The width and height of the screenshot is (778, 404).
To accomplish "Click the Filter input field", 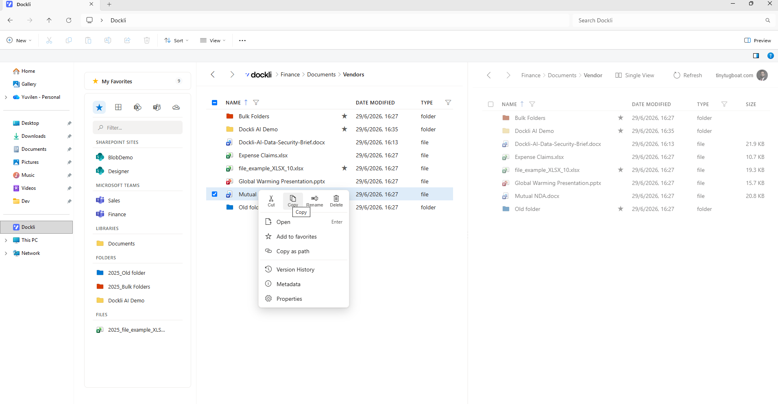I will (x=137, y=128).
